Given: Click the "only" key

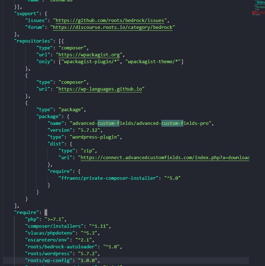Looking at the screenshot, I should (x=45, y=62).
